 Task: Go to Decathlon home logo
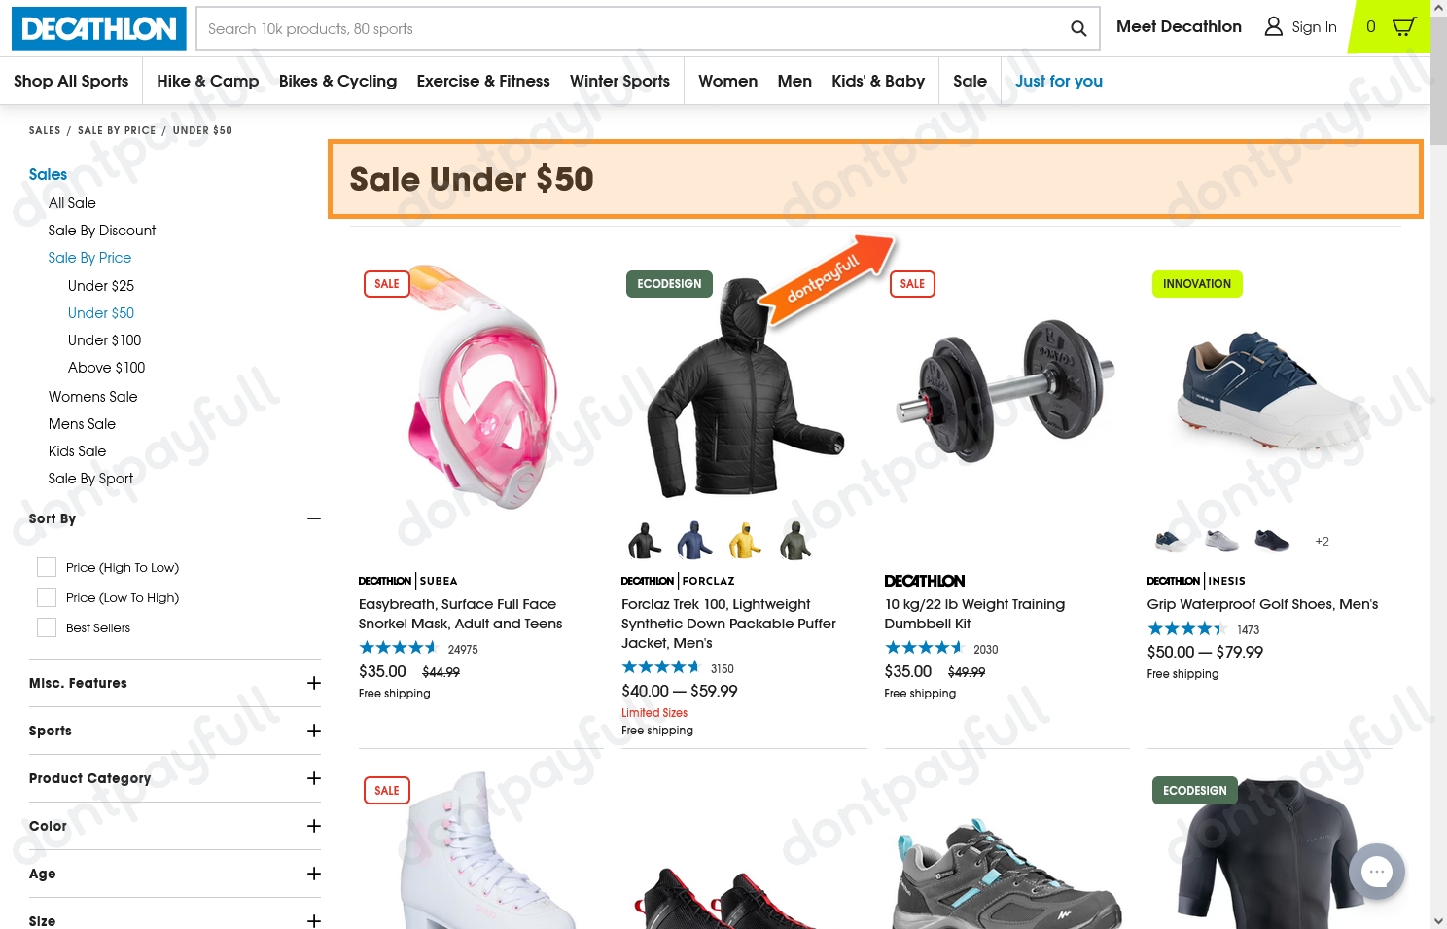coord(99,28)
